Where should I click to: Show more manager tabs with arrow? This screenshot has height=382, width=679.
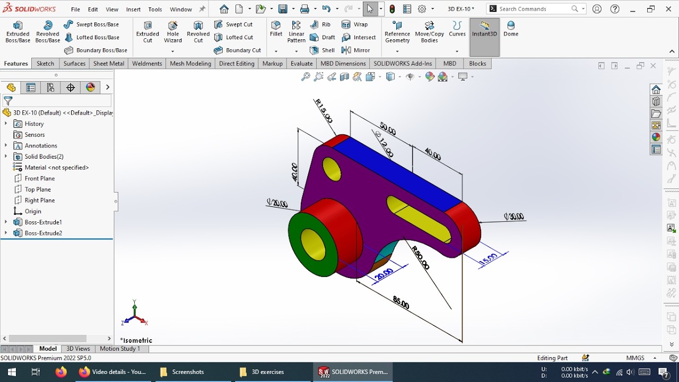[108, 88]
